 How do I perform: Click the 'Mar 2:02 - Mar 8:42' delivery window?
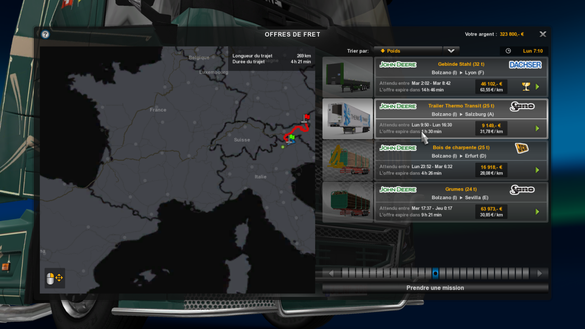[x=431, y=84]
